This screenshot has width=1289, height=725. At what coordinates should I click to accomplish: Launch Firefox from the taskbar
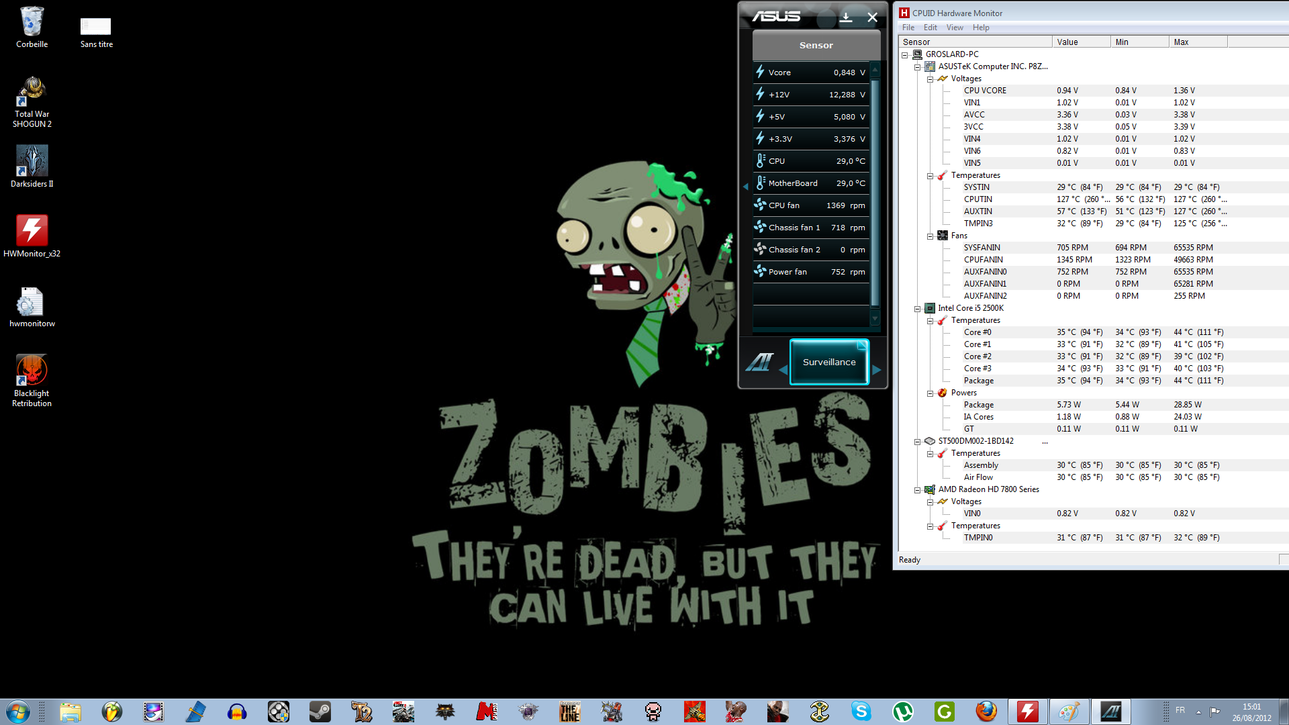[x=986, y=712]
